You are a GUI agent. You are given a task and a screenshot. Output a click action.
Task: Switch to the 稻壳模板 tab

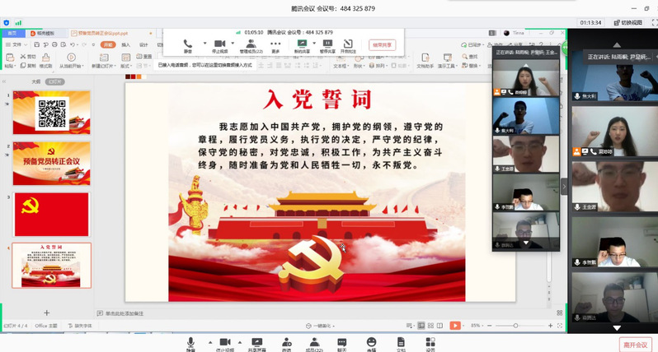46,33
